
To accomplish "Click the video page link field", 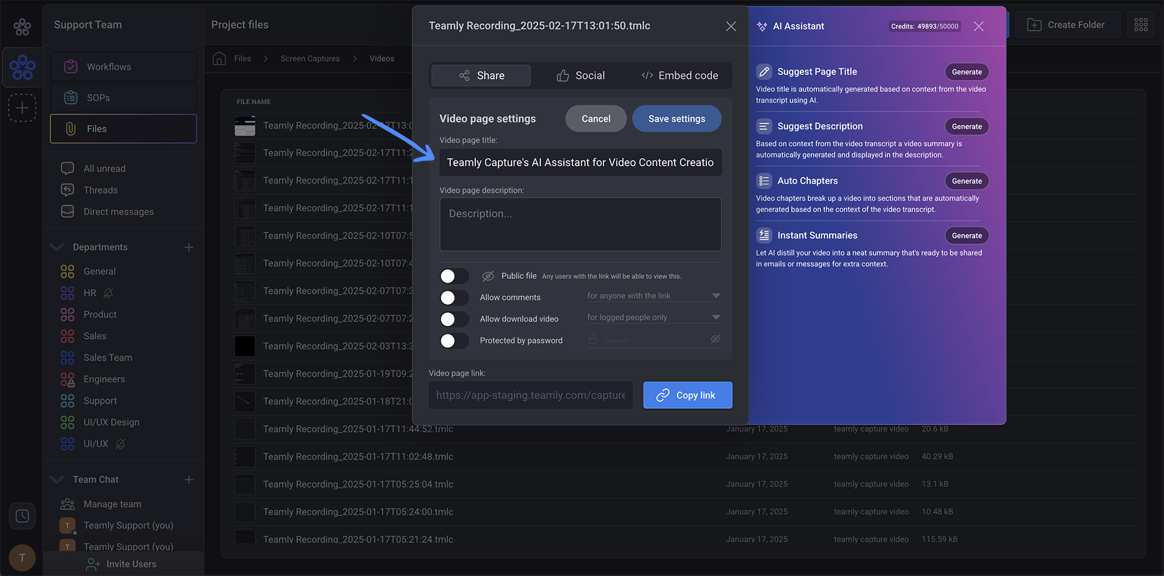I will point(530,395).
